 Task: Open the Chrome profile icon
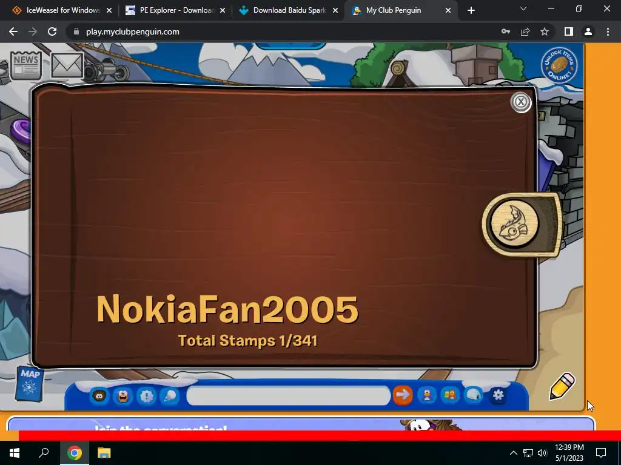click(588, 31)
